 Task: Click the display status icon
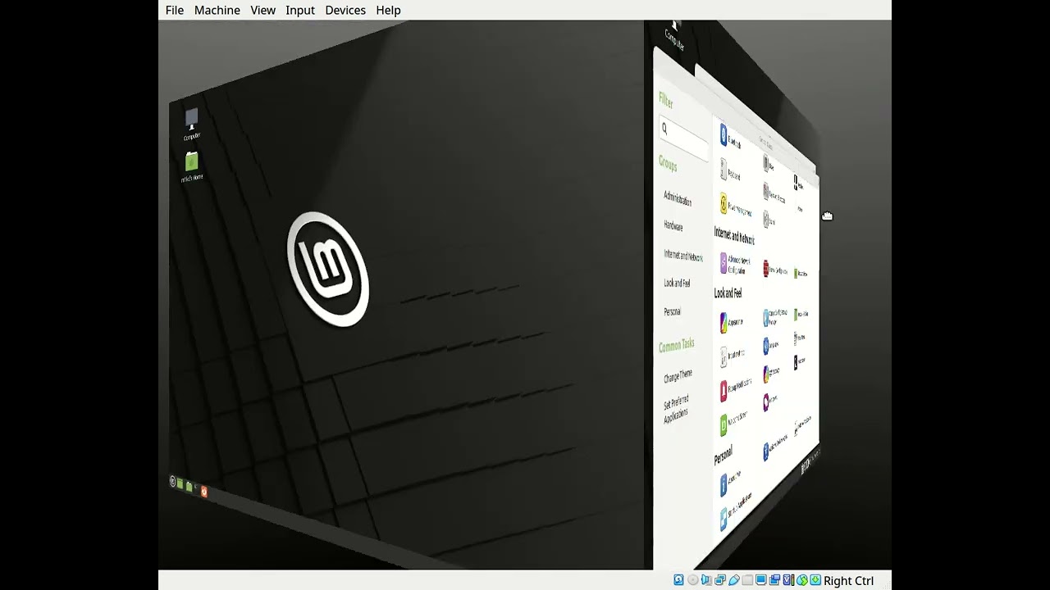[761, 580]
